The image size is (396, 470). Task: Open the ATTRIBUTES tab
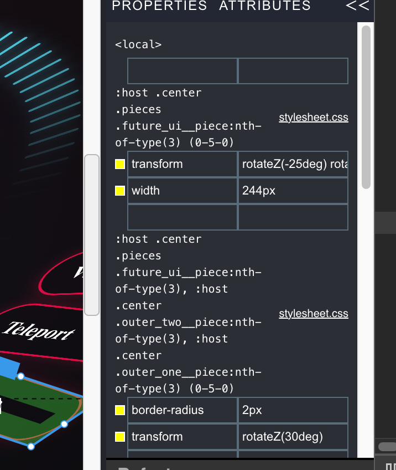[x=265, y=6]
